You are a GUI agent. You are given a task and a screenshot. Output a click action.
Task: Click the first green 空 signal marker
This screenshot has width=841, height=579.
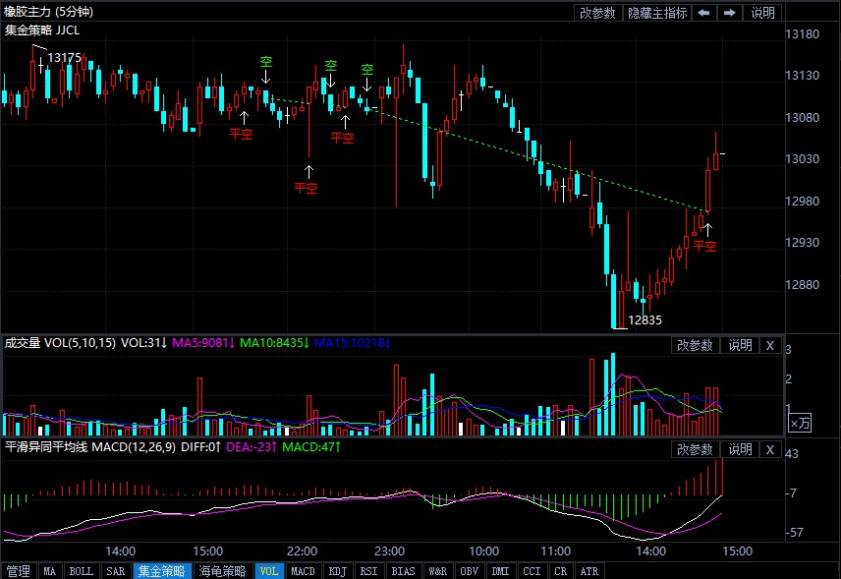point(265,63)
